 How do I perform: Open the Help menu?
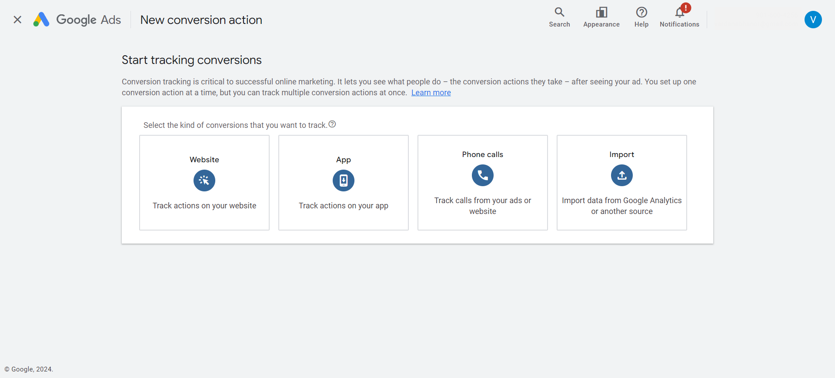pos(641,17)
